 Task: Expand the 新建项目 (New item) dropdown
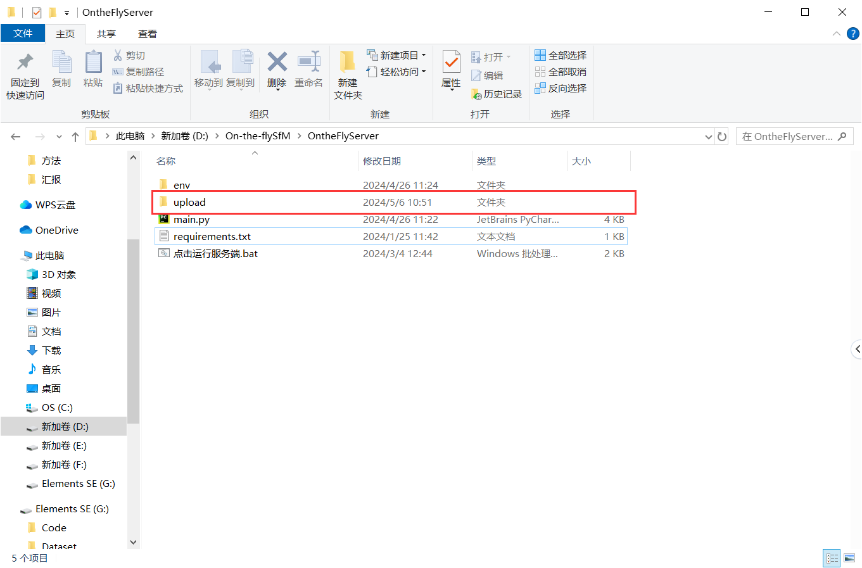coord(422,54)
